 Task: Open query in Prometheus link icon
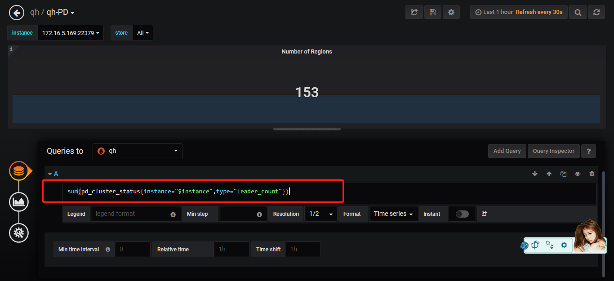[484, 214]
